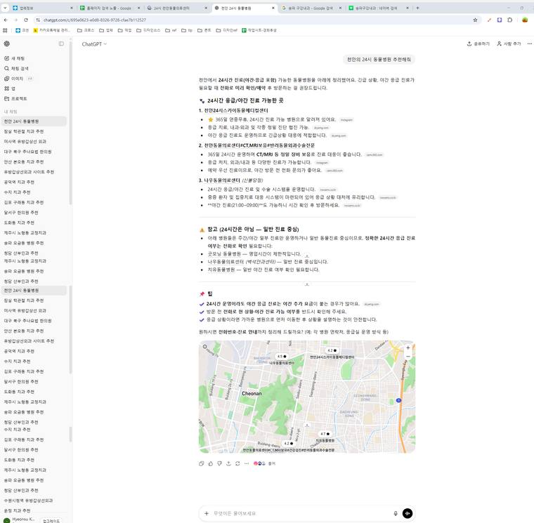Start a new chat with 새 채팅

click(14, 58)
